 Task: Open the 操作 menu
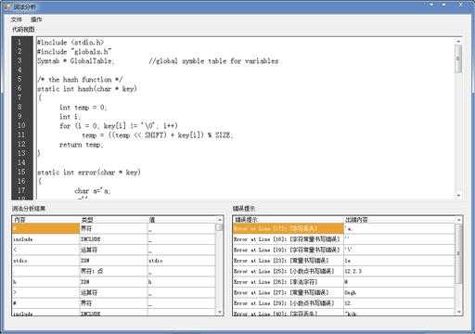tap(36, 19)
